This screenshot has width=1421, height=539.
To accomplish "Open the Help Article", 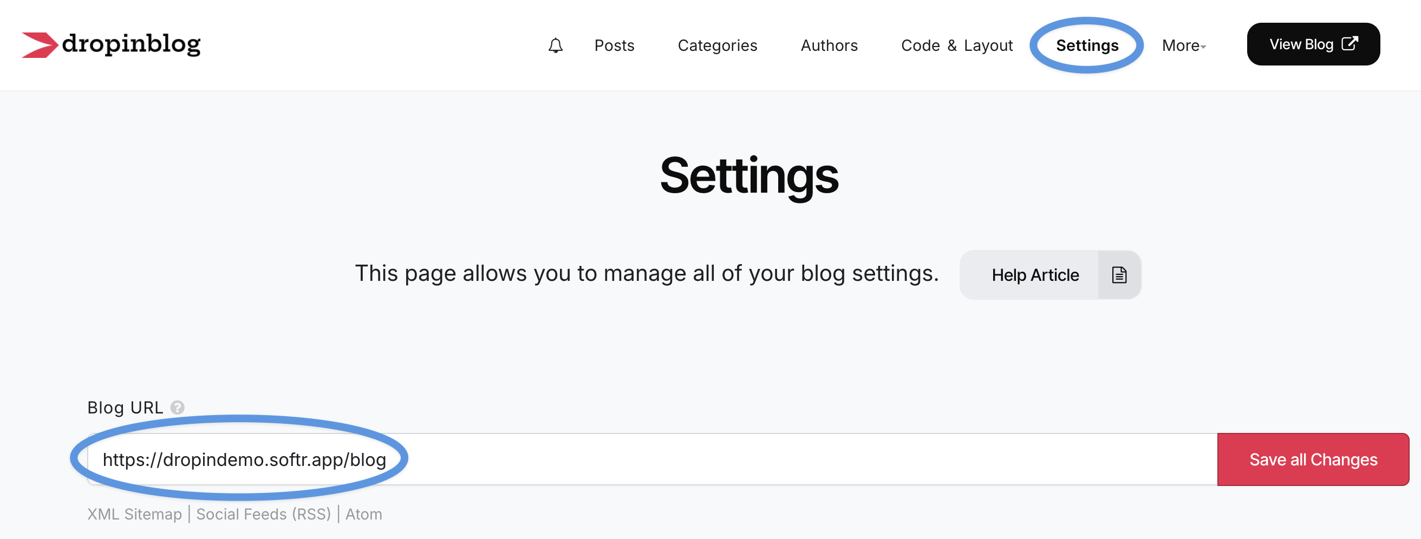I will coord(1034,274).
